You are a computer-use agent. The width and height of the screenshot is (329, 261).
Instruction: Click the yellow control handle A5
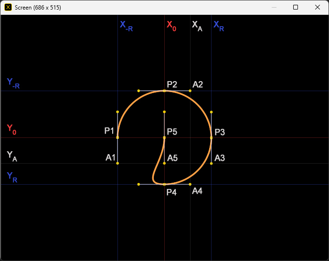coord(164,163)
